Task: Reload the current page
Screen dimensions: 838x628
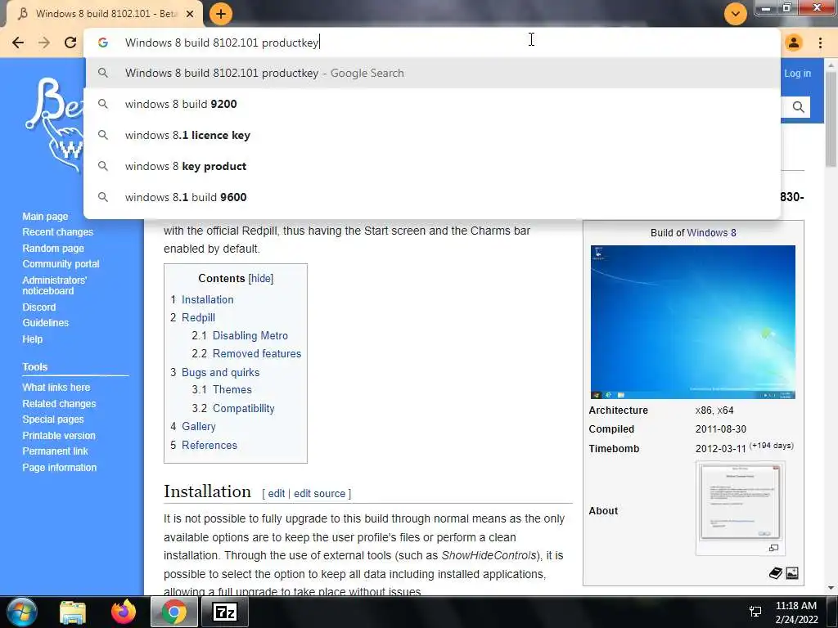Action: (x=70, y=43)
